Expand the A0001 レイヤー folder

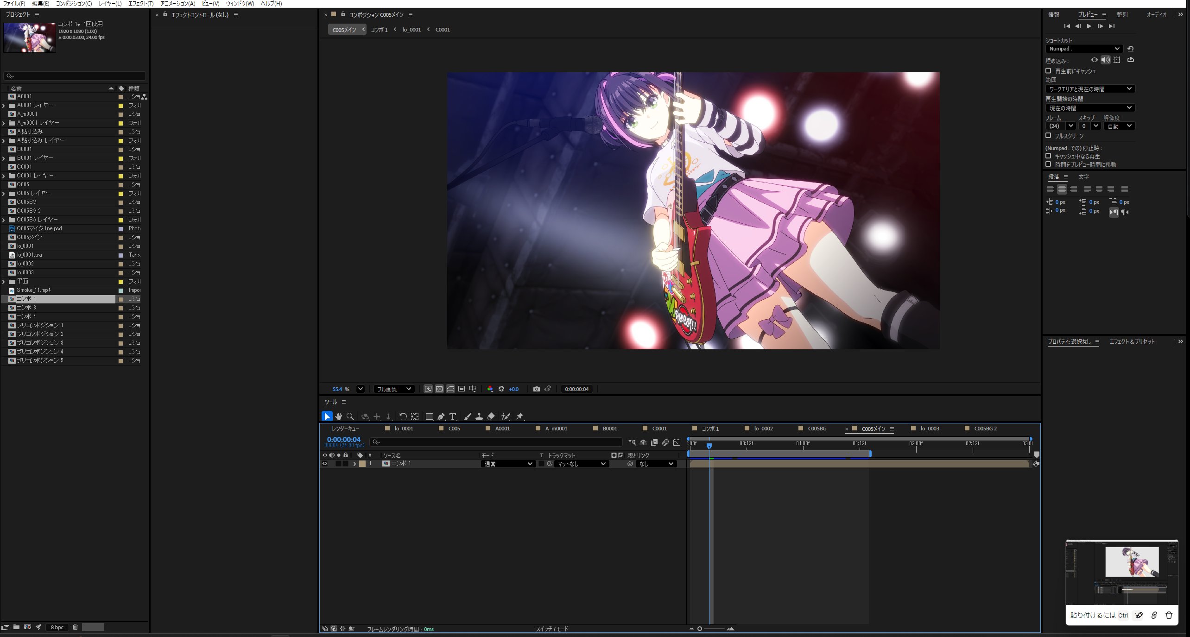point(4,106)
